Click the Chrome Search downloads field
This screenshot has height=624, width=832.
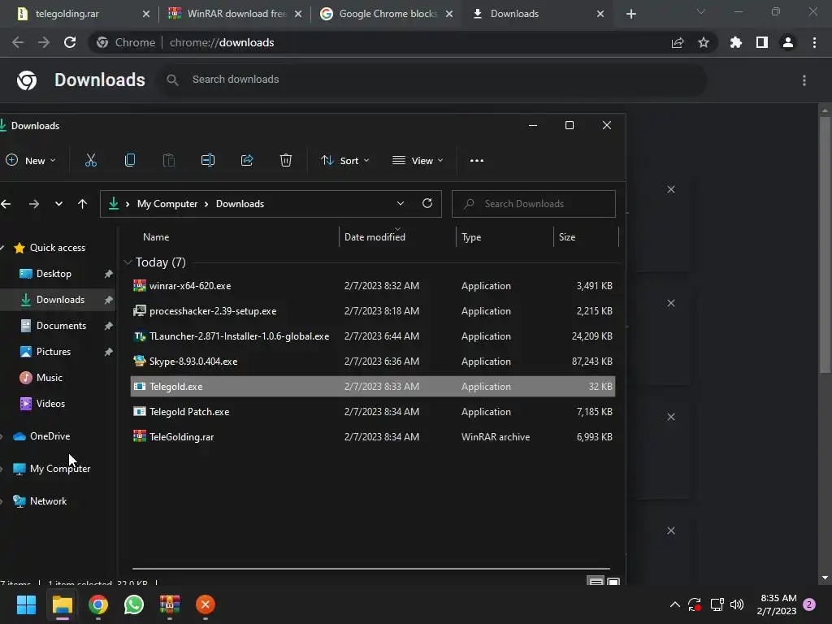tap(432, 80)
